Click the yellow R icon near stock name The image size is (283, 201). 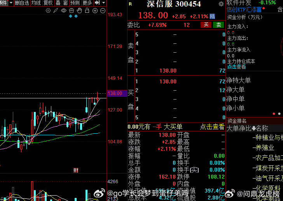130,4
